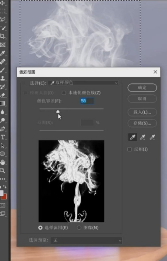The height and width of the screenshot is (261, 167).
Task: Click the 载入(L)... load button
Action: [x=142, y=112]
